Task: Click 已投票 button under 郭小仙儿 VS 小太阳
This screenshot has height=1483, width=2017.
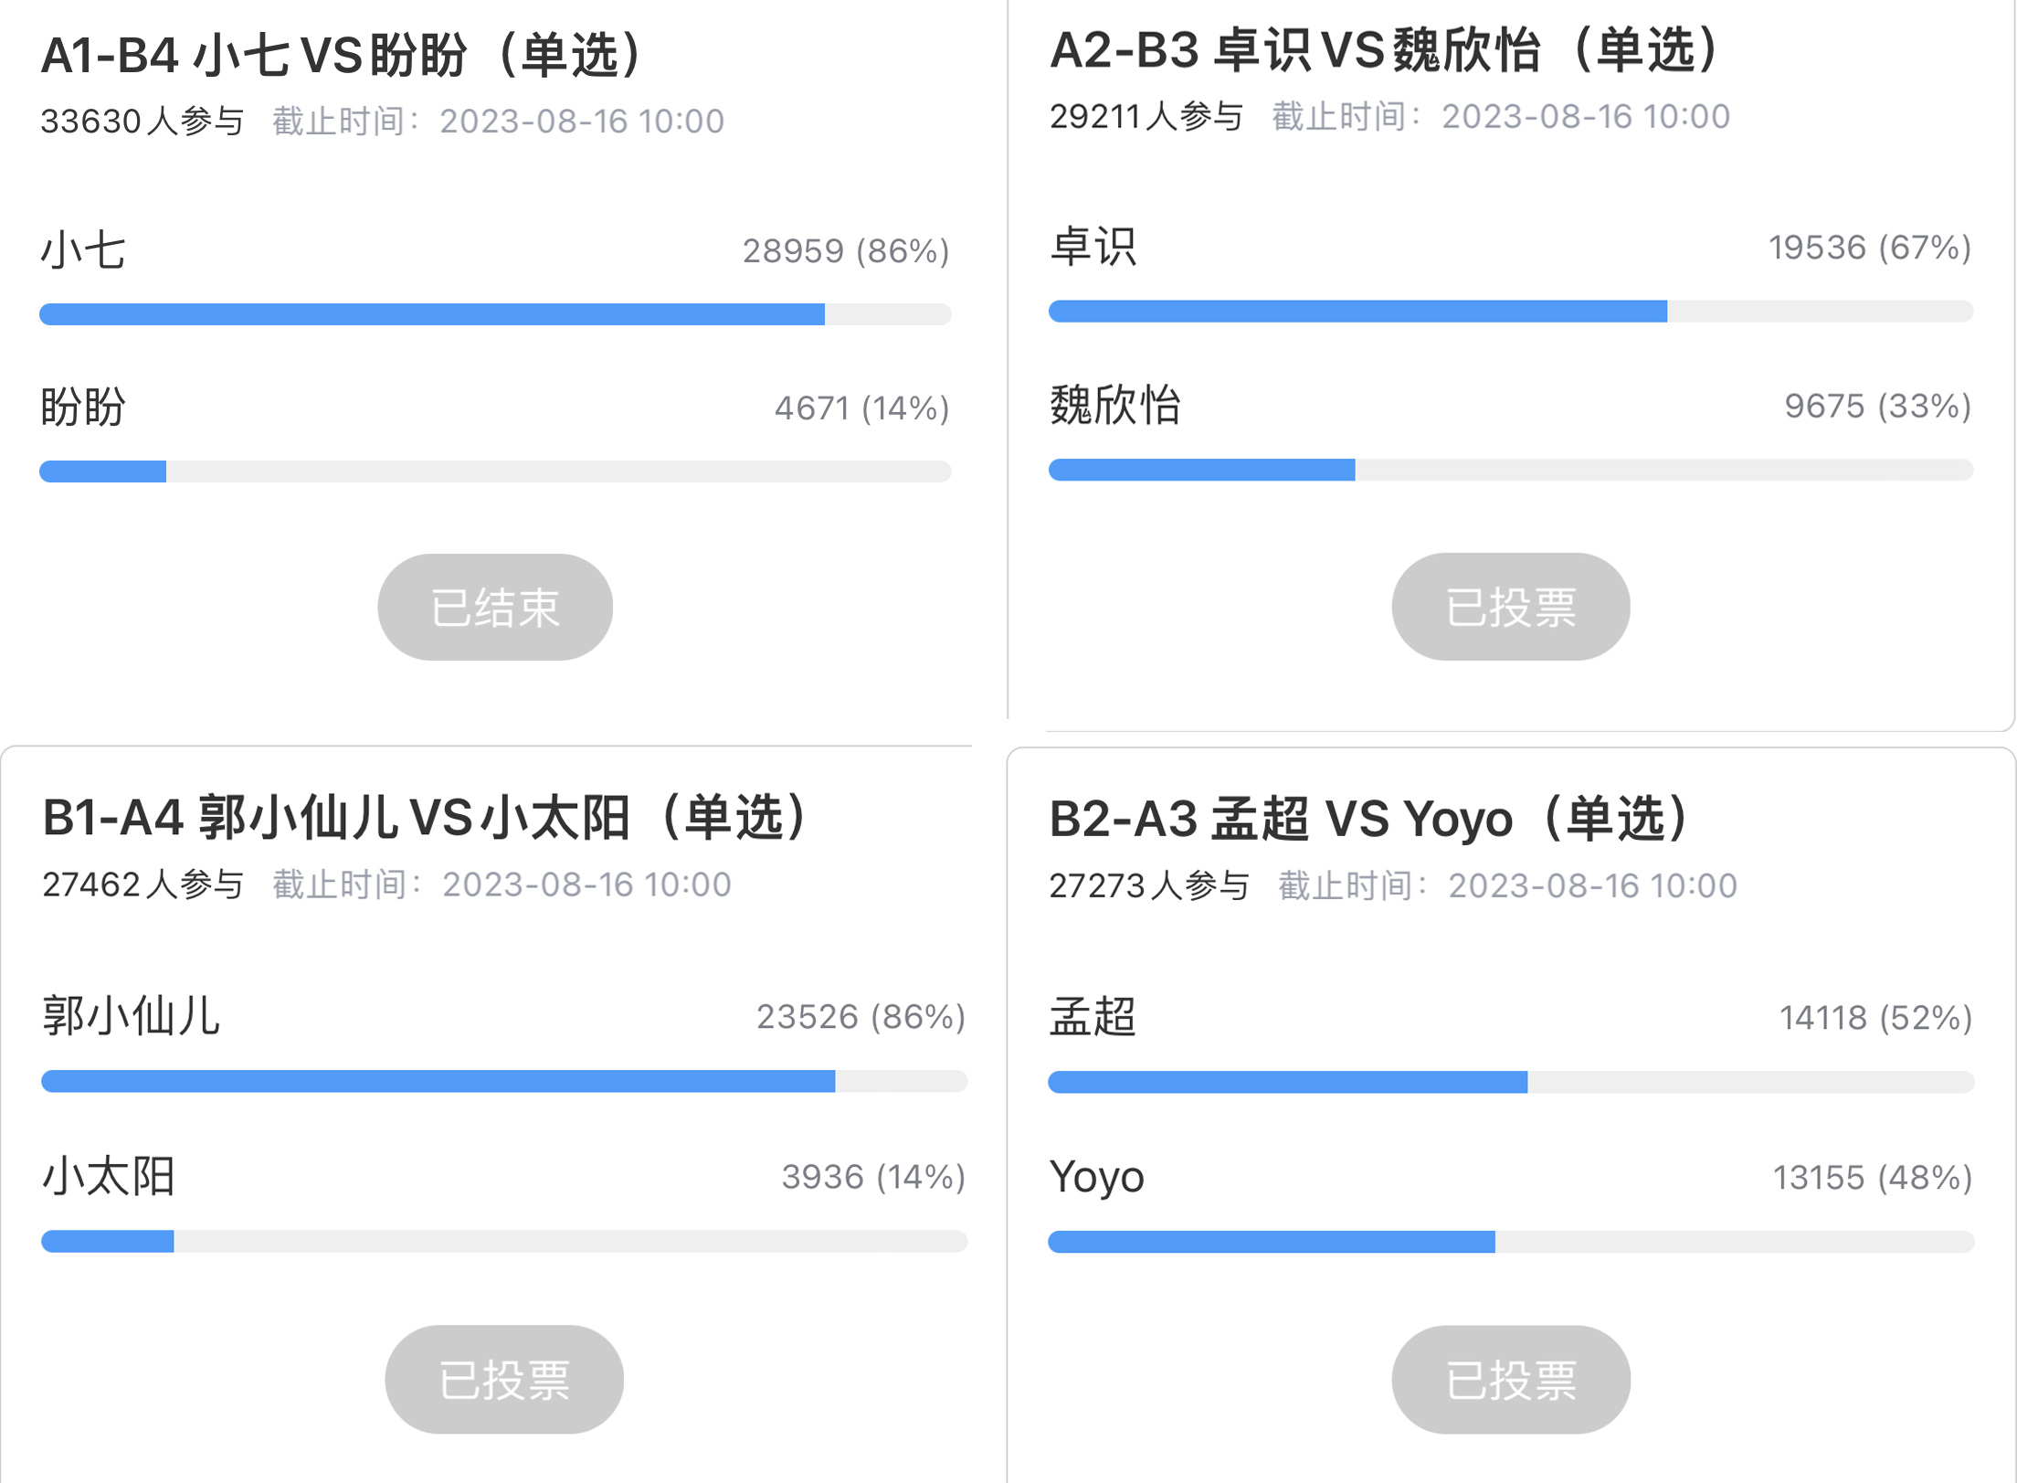Action: pyautogui.click(x=504, y=1379)
